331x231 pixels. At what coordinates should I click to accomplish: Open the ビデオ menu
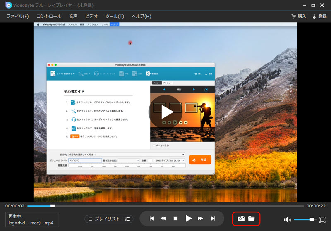click(91, 16)
